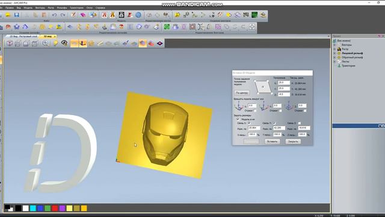Click the pin icon in Project panel header
The height and width of the screenshot is (217, 385).
point(379,36)
